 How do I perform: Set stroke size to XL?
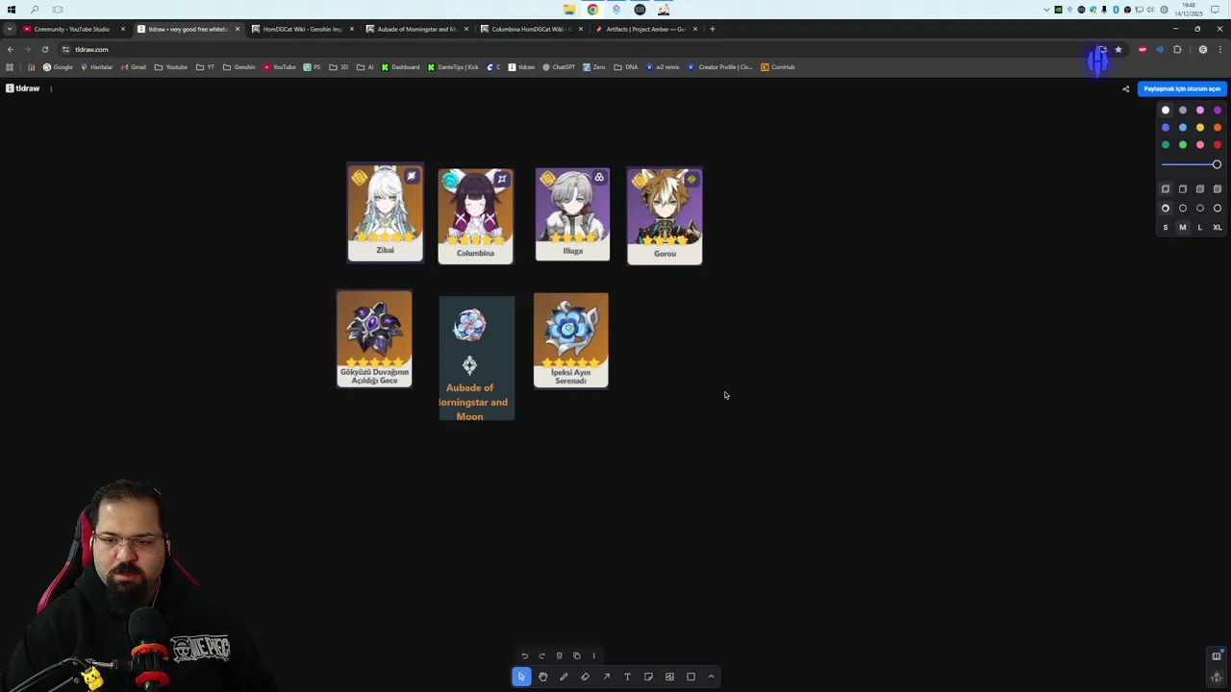tap(1218, 228)
